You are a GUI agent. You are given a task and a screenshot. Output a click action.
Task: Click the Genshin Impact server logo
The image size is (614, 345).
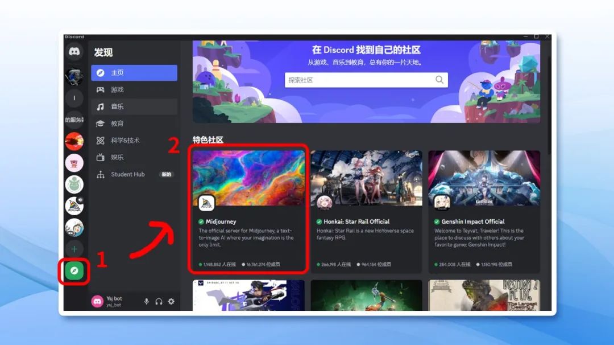tap(442, 203)
